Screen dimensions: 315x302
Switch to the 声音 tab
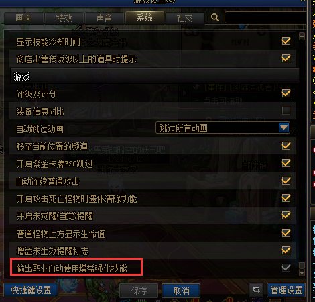click(104, 18)
